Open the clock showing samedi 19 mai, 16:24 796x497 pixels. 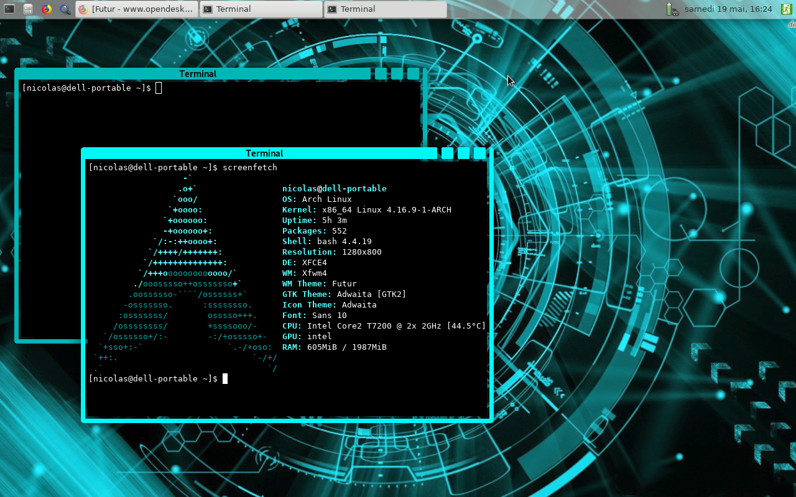click(x=728, y=9)
